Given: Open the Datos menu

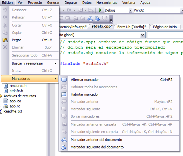Looking at the screenshot, I should (87, 3).
